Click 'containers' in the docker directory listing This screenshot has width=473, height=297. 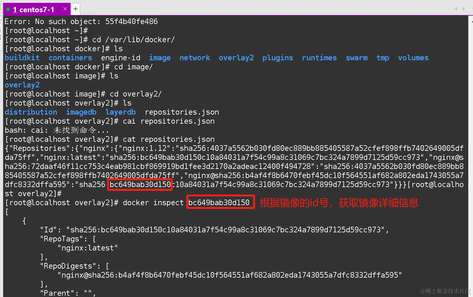(x=70, y=58)
